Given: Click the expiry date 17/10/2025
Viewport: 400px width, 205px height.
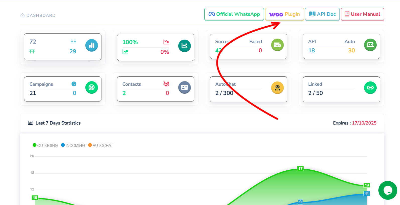Looking at the screenshot, I should [364, 123].
